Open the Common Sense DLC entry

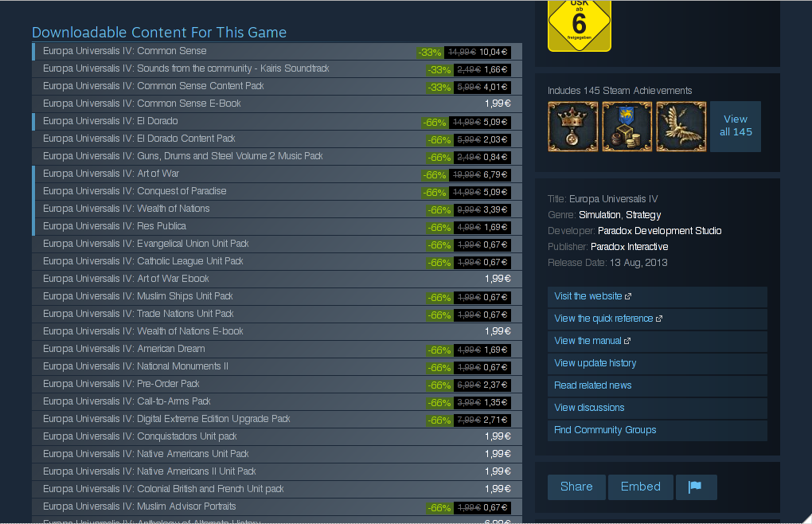tap(277, 52)
